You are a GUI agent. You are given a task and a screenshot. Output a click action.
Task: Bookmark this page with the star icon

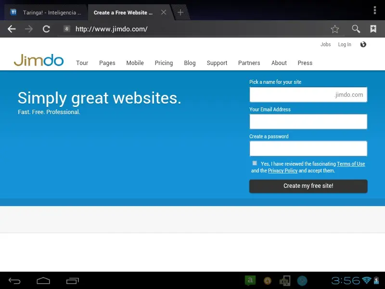(x=334, y=29)
